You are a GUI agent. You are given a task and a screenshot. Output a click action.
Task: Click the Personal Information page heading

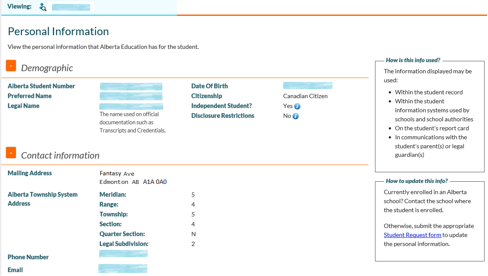pos(58,32)
